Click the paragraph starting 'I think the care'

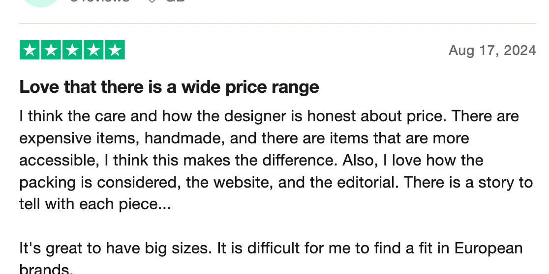click(275, 160)
